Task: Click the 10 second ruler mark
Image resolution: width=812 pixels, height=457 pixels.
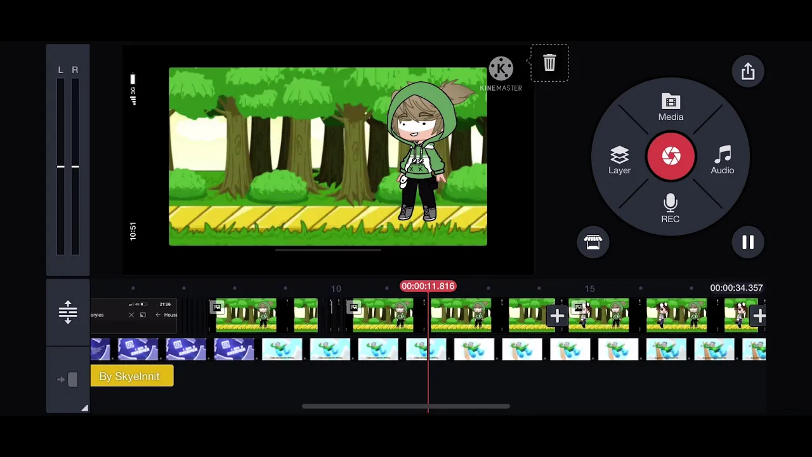Action: click(x=336, y=289)
